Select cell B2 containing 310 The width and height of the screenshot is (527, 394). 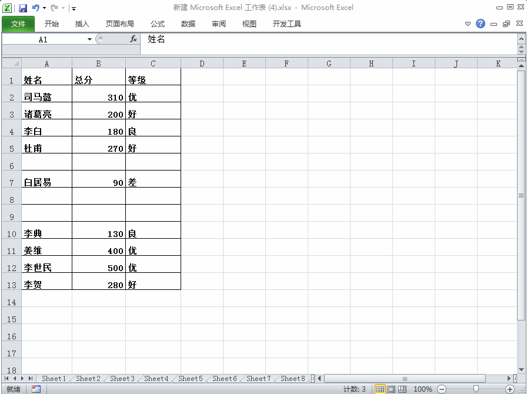click(x=98, y=96)
